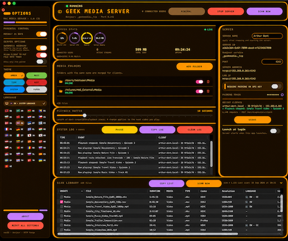Screen dimensions: 288x241
Task: Open EN System Language selector row
Action: pos(25,103)
